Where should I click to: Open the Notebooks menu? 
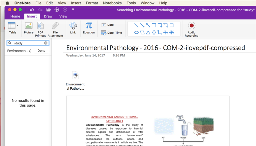click(x=112, y=3)
